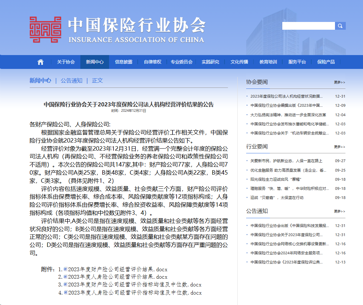Open news 理赔服务"快、简、暖"

coord(290,188)
